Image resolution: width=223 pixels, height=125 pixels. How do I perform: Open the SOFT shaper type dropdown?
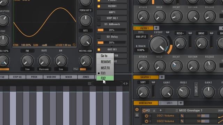tap(143, 82)
